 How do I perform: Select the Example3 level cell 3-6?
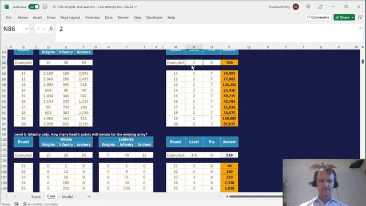[x=194, y=155]
